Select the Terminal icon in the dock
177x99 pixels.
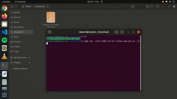click(x=4, y=66)
